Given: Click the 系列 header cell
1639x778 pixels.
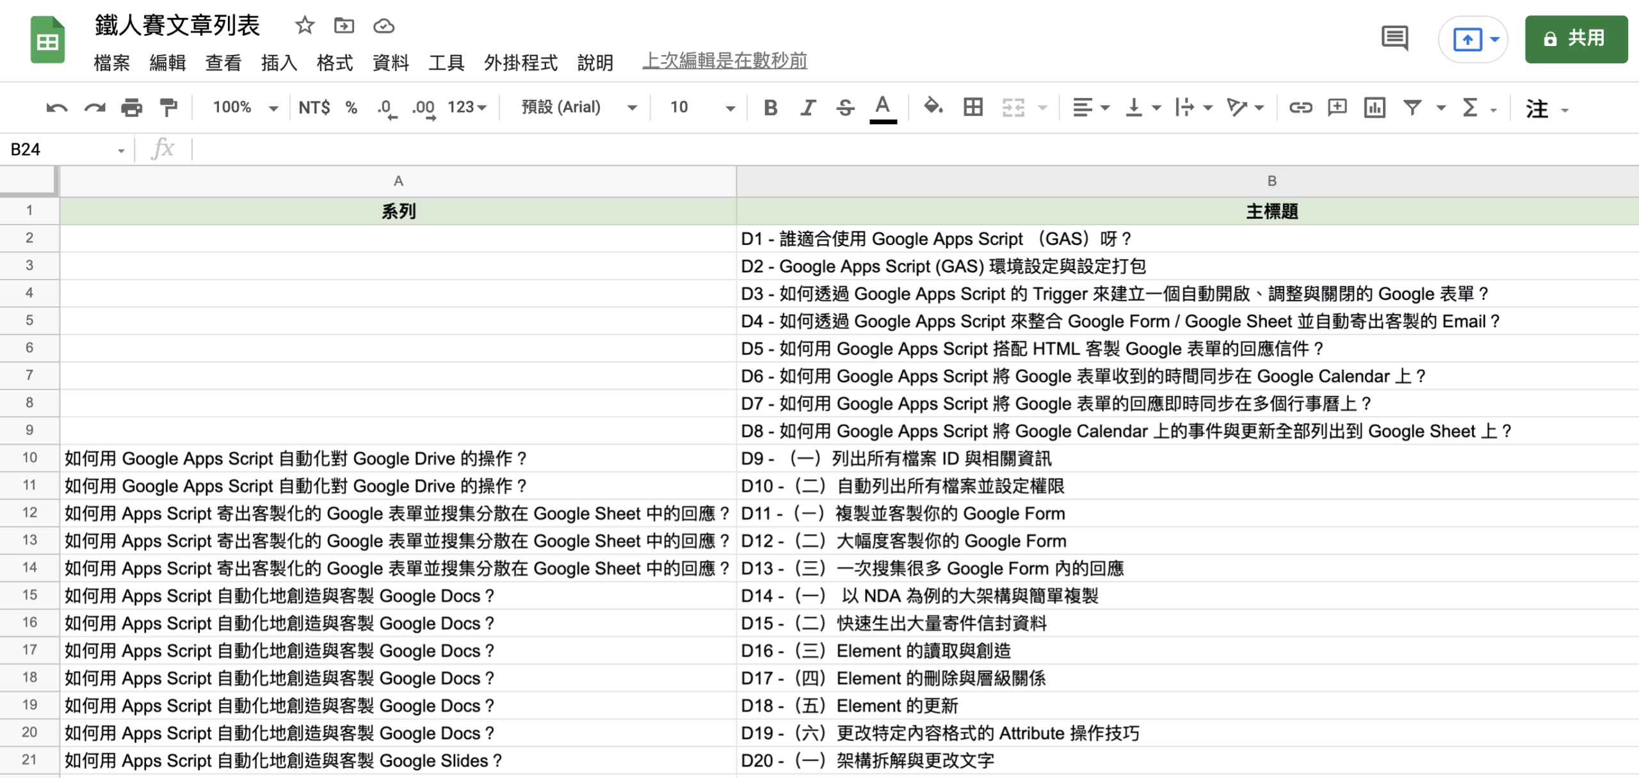Looking at the screenshot, I should (x=398, y=211).
